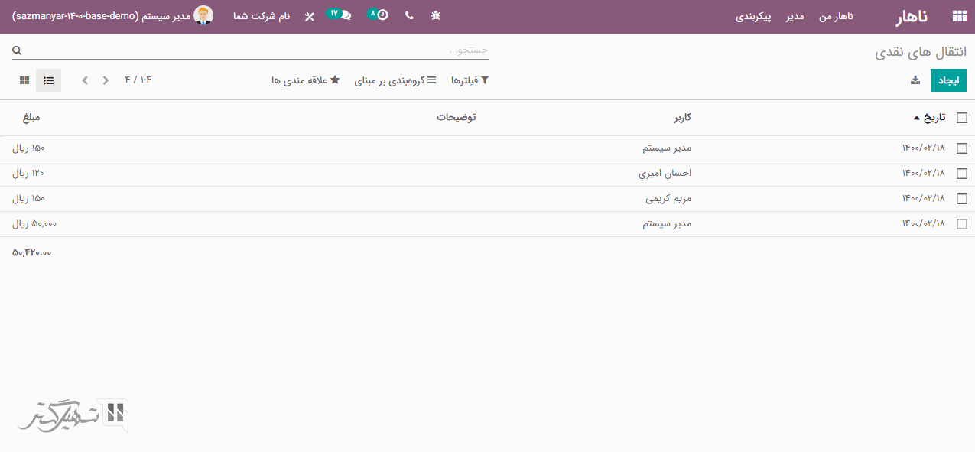The width and height of the screenshot is (975, 452).
Task: Switch to list view
Action: pos(48,80)
